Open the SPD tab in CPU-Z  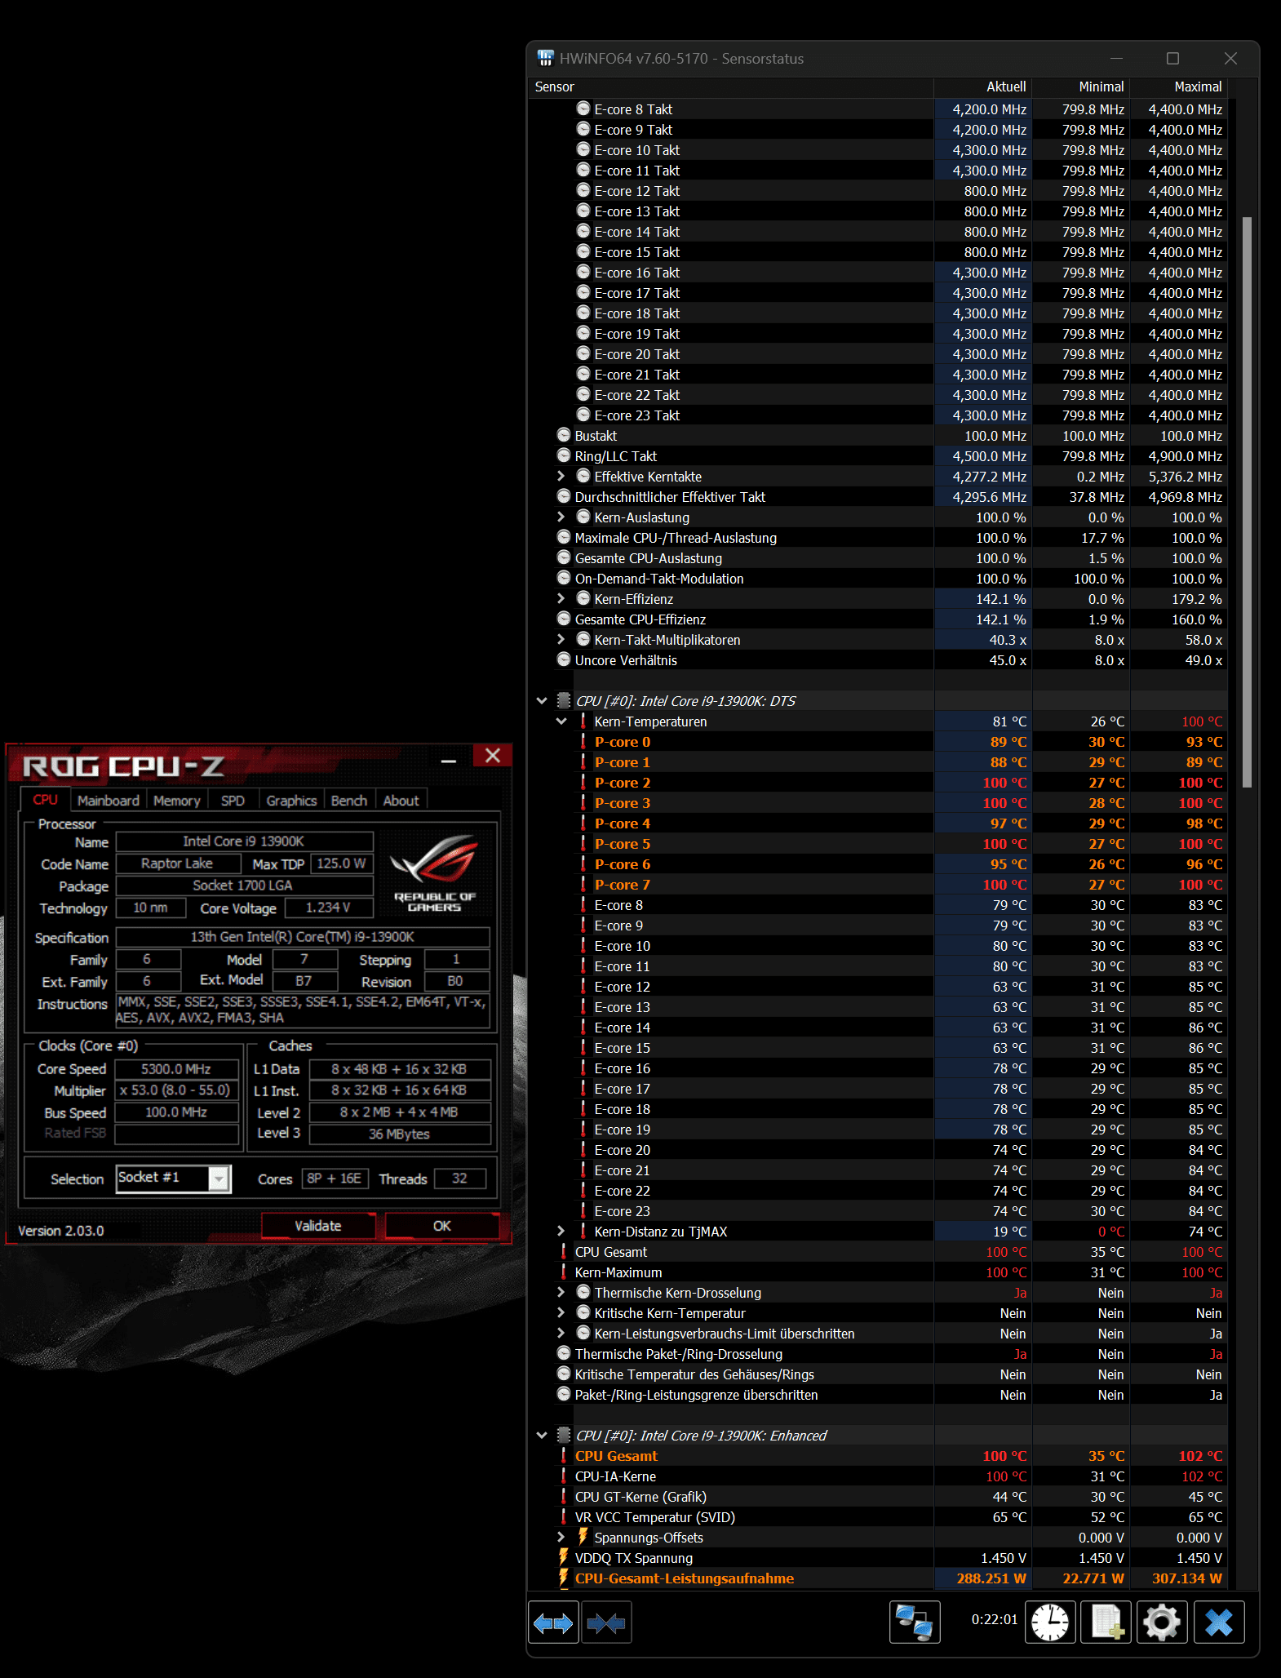(x=233, y=801)
